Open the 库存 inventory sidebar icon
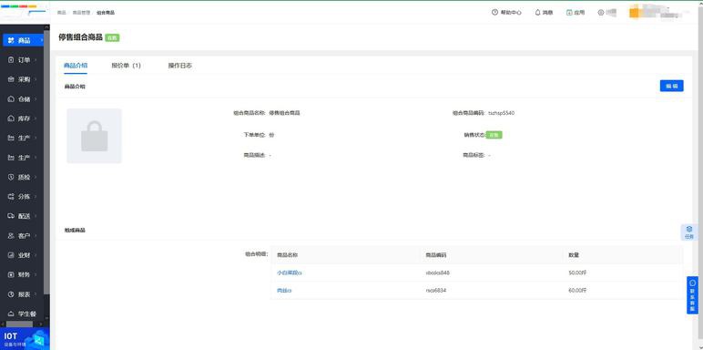 pyautogui.click(x=11, y=118)
